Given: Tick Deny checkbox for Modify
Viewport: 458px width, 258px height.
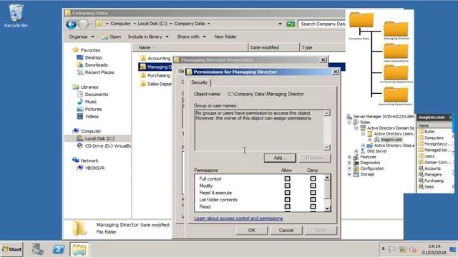Looking at the screenshot, I should click(313, 186).
